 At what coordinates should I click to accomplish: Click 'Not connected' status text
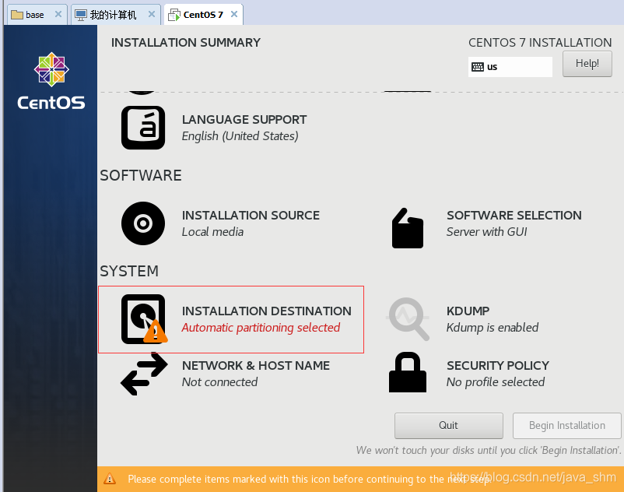pyautogui.click(x=219, y=381)
